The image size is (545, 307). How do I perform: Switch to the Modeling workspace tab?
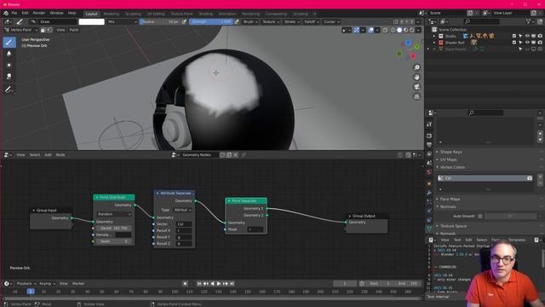[x=112, y=14]
